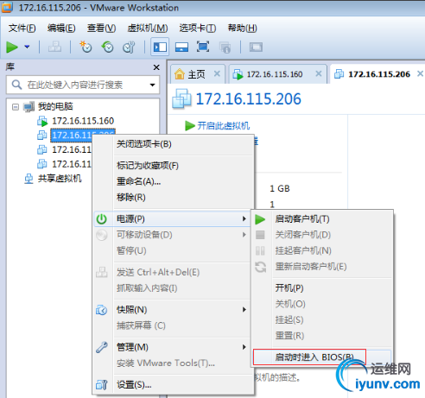The image size is (425, 398).
Task: Toggle the library sidebar view icon
Action: 160,47
